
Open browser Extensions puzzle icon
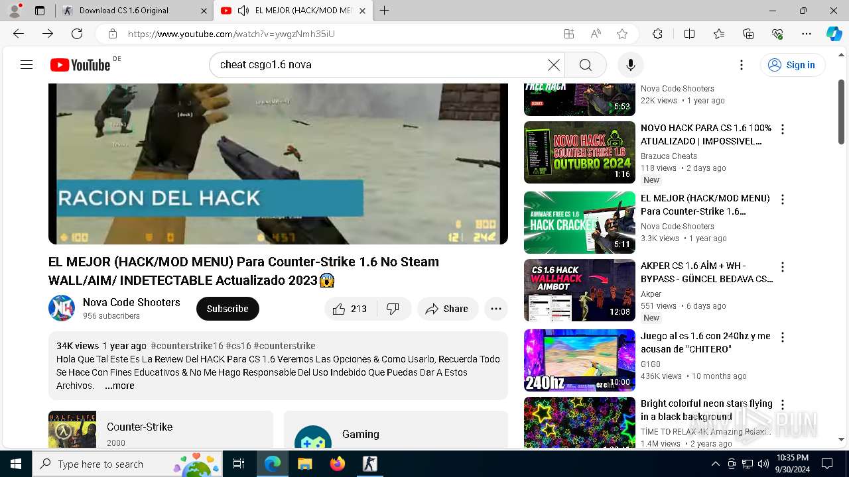point(657,34)
